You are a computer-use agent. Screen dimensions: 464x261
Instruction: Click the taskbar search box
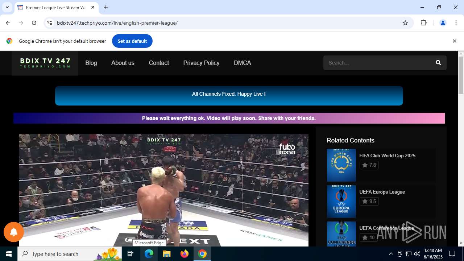70,254
